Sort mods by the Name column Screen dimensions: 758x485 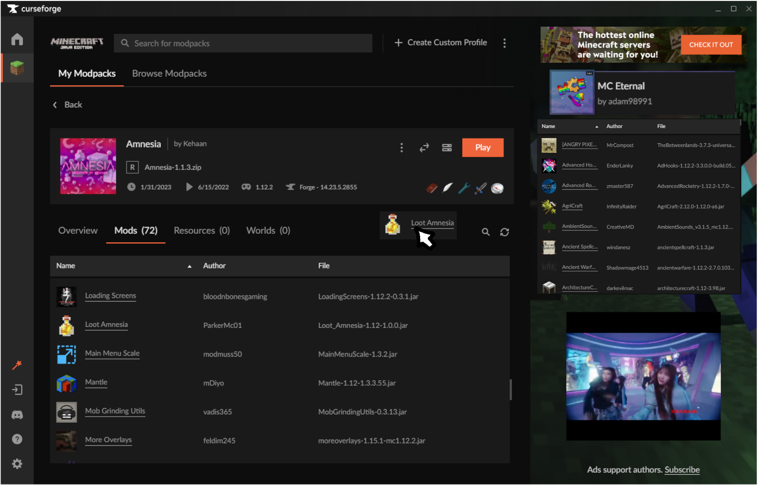click(66, 266)
